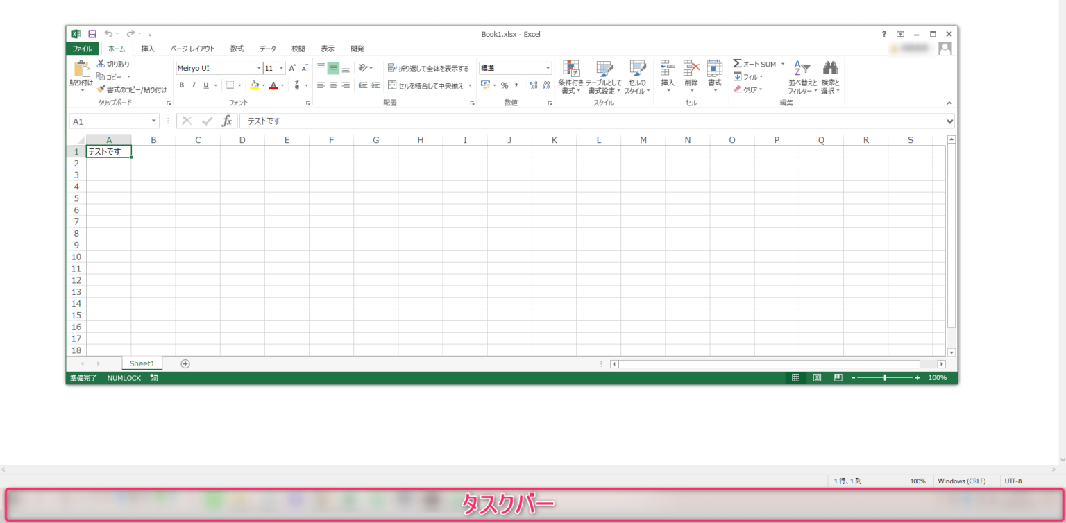Select the Sheet1 worksheet tab
Screen dimensions: 1066x523
coord(142,363)
